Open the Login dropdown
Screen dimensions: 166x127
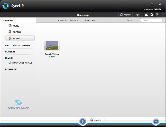[x=138, y=15]
